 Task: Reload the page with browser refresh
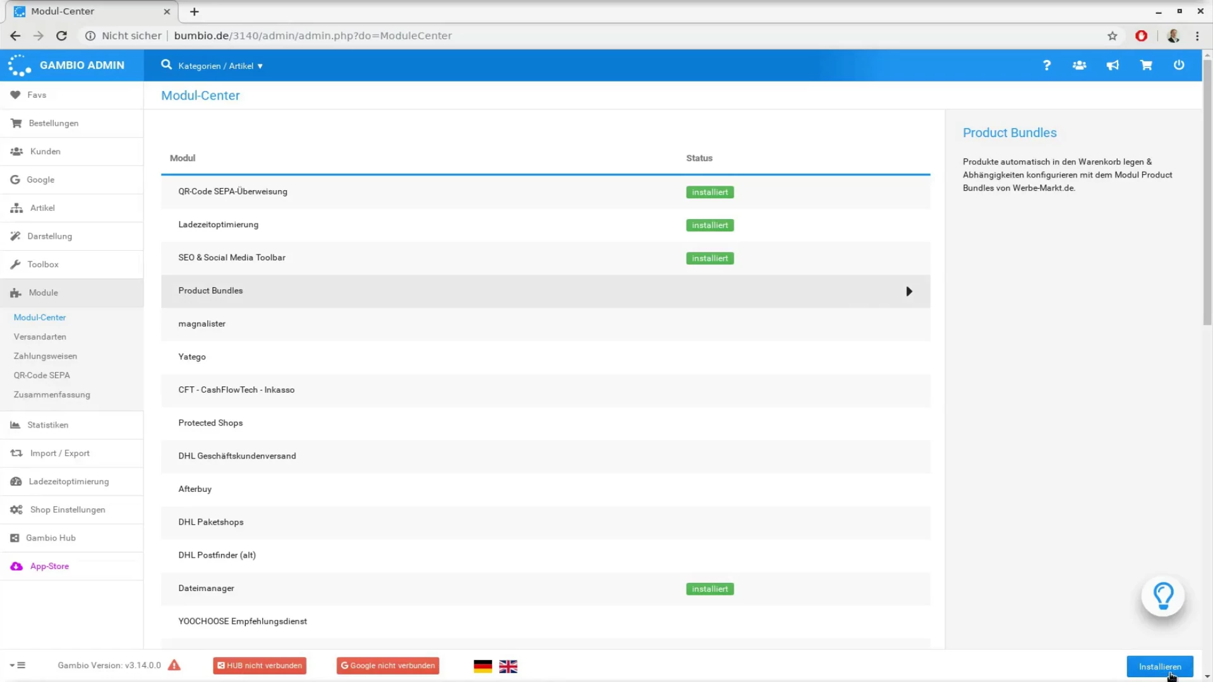tap(61, 36)
